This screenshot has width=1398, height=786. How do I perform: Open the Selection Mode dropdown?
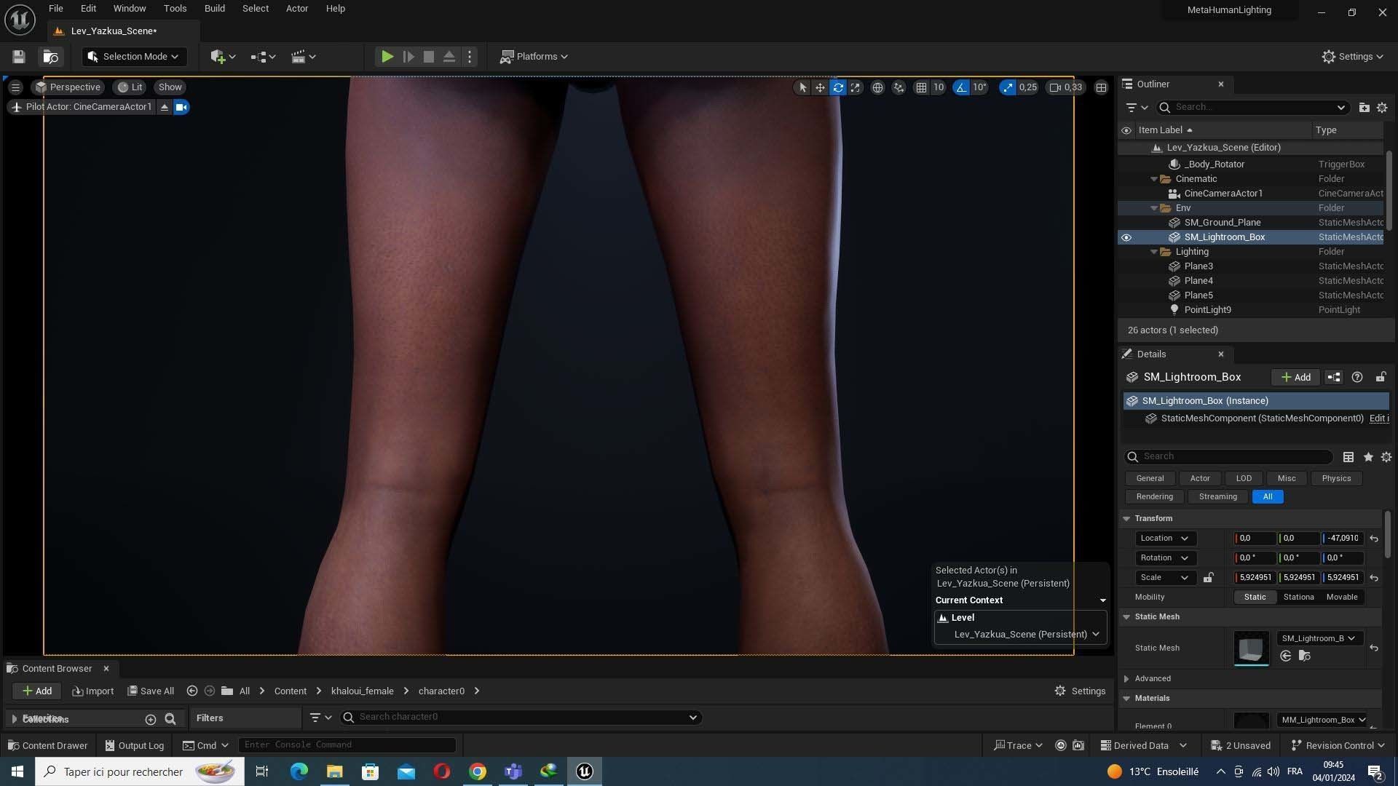point(133,57)
